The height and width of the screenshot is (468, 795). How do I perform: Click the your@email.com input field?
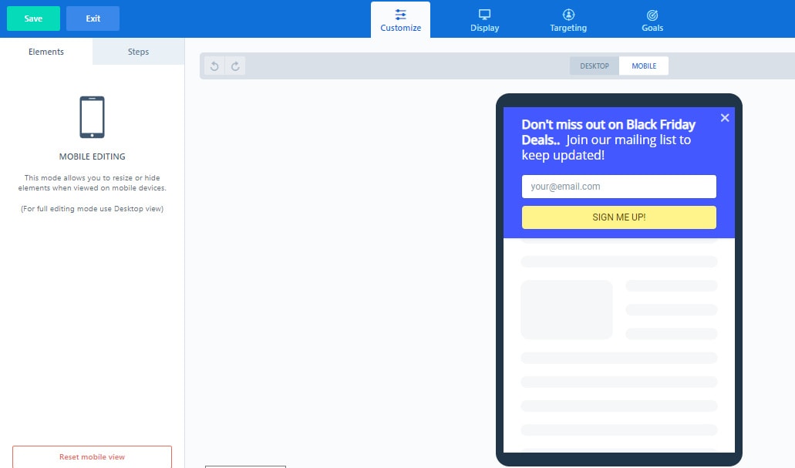(x=618, y=187)
